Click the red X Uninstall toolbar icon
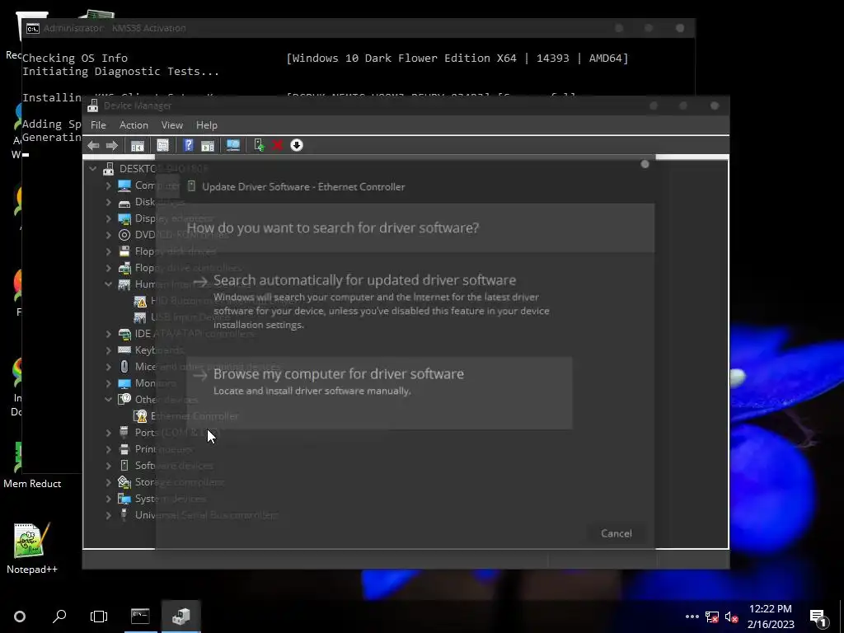Screen dimensions: 844x633 [x=278, y=145]
